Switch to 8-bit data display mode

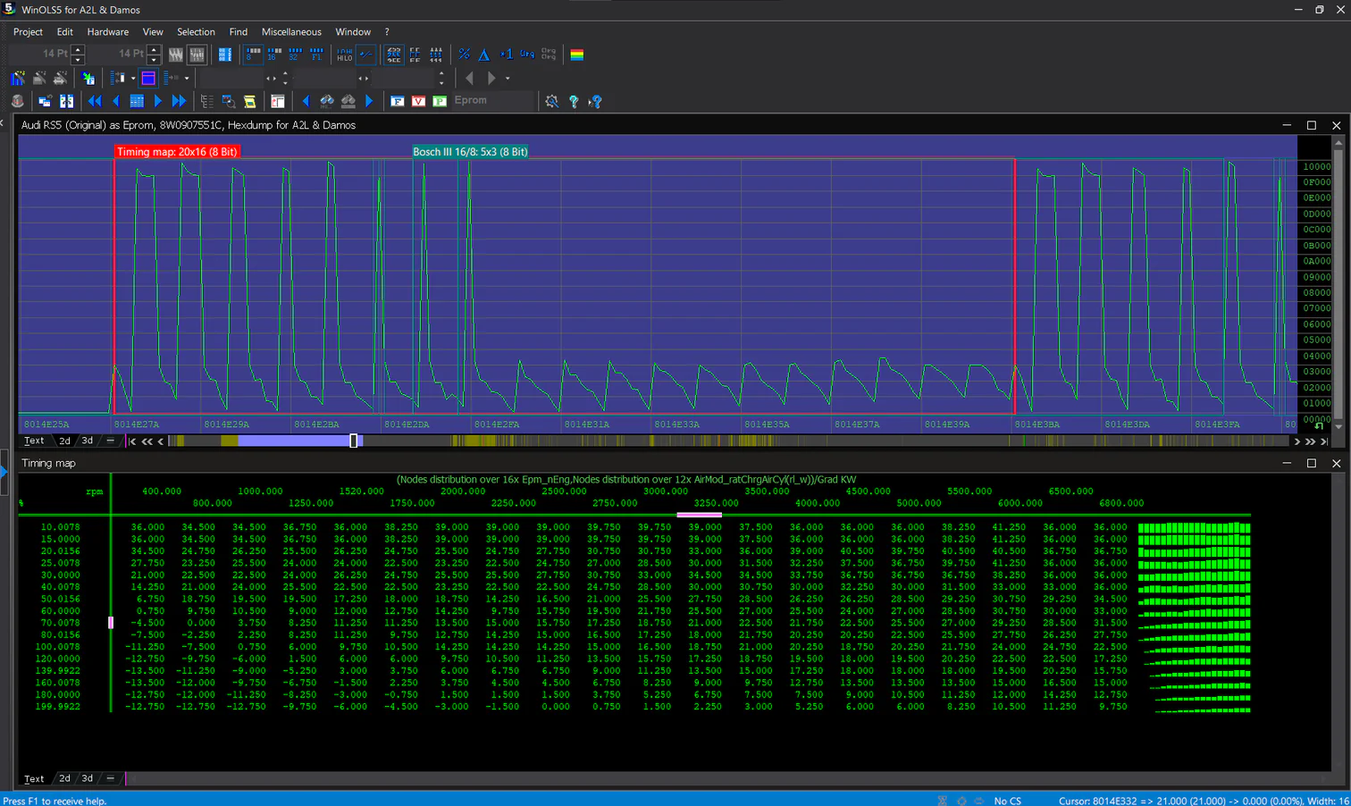tap(254, 55)
